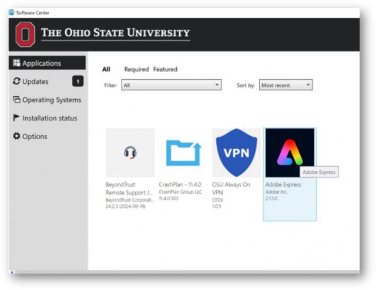Switch to the Required tab
This screenshot has height=290, width=376.
(136, 69)
